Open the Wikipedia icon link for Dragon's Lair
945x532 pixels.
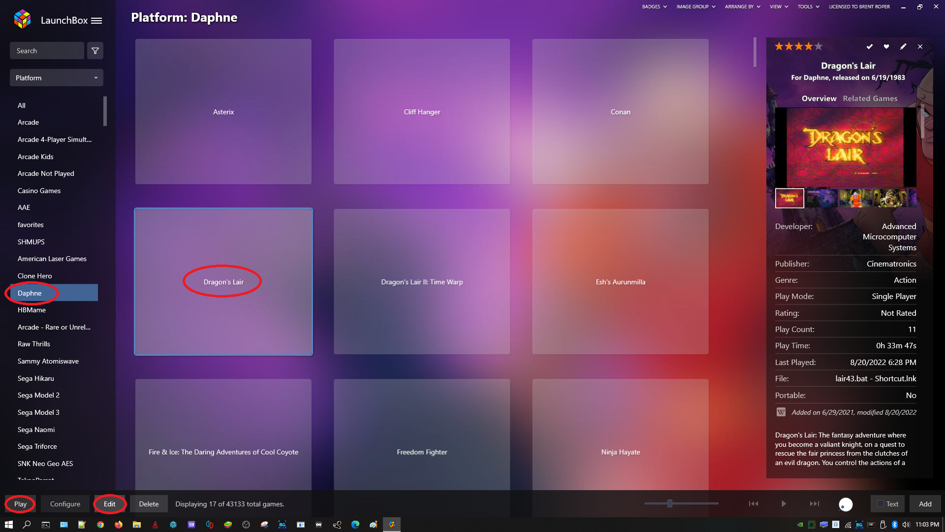(781, 412)
